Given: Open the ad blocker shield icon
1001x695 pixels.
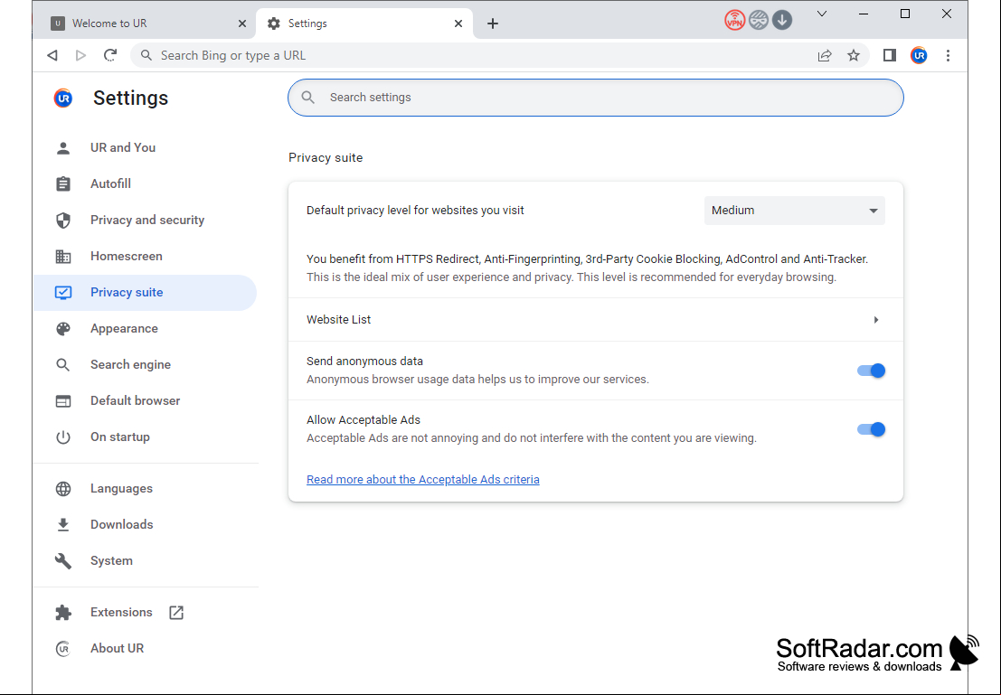Looking at the screenshot, I should click(x=759, y=21).
